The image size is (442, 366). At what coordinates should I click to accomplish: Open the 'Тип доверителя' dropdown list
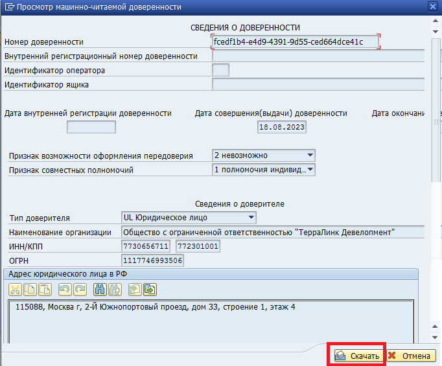pos(251,217)
